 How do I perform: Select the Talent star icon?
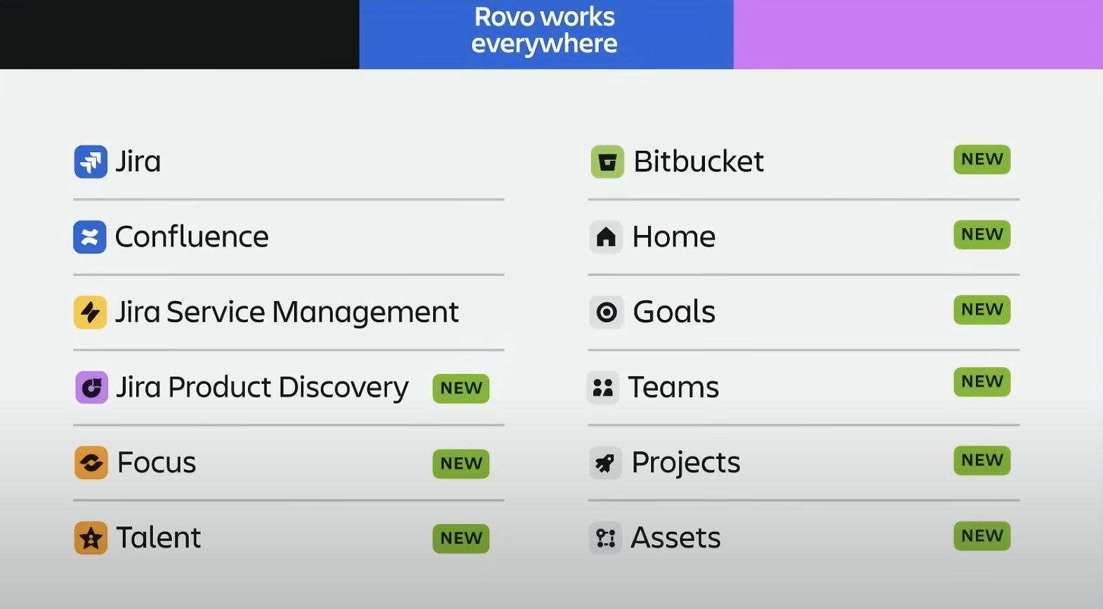(x=91, y=538)
